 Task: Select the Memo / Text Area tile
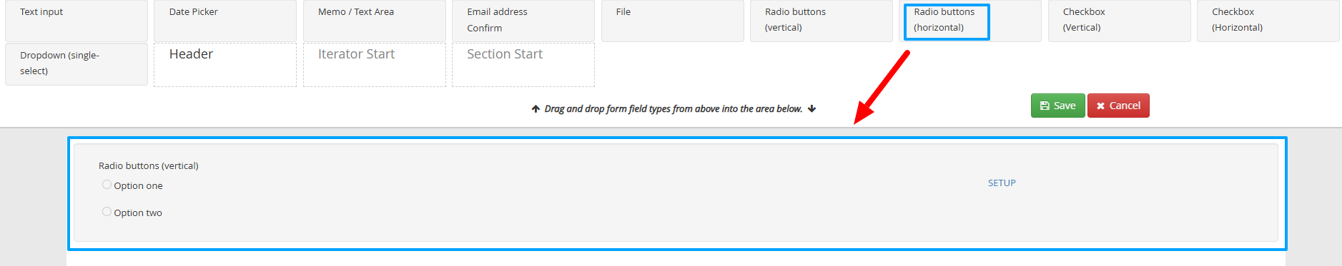pyautogui.click(x=375, y=21)
